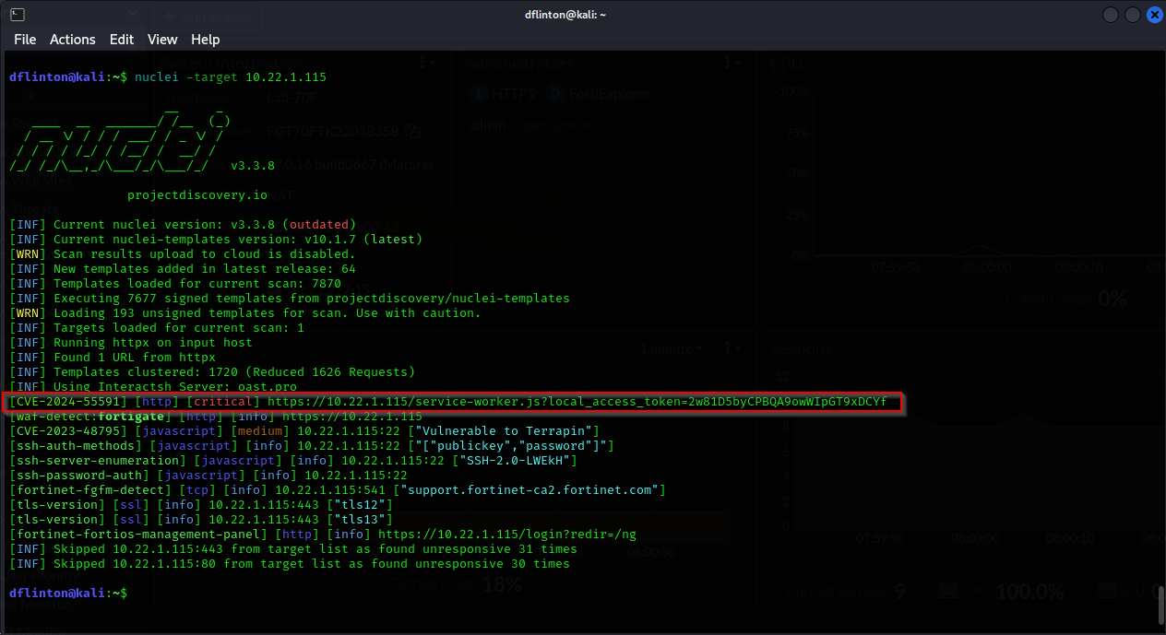Click the window title "dflinton@kali: ~"
1166x635 pixels.
pyautogui.click(x=564, y=15)
